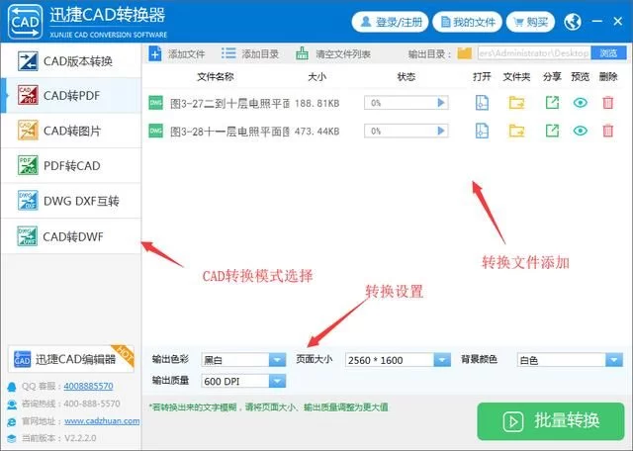Click the batch convert (批量转换) button

coord(550,420)
